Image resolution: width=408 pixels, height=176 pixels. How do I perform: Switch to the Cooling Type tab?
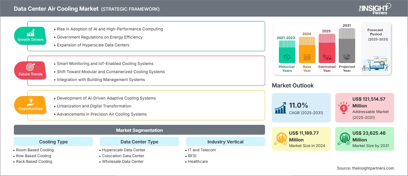(x=53, y=141)
